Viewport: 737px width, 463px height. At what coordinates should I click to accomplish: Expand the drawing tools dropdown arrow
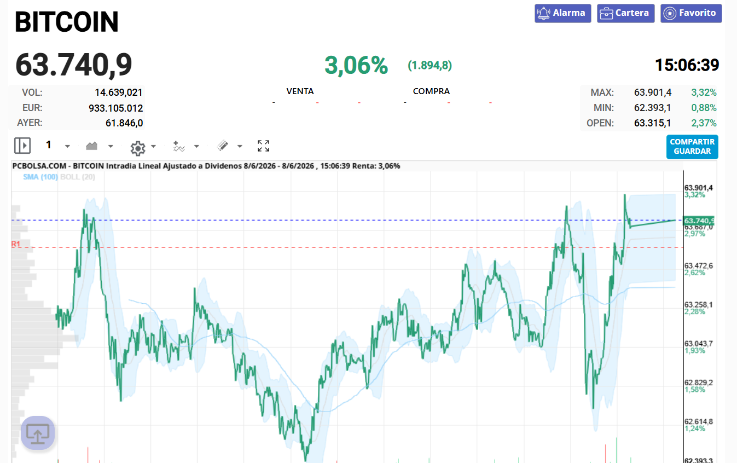[240, 147]
